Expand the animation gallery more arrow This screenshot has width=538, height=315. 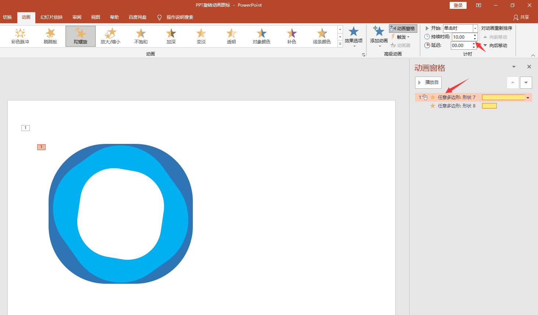[340, 44]
